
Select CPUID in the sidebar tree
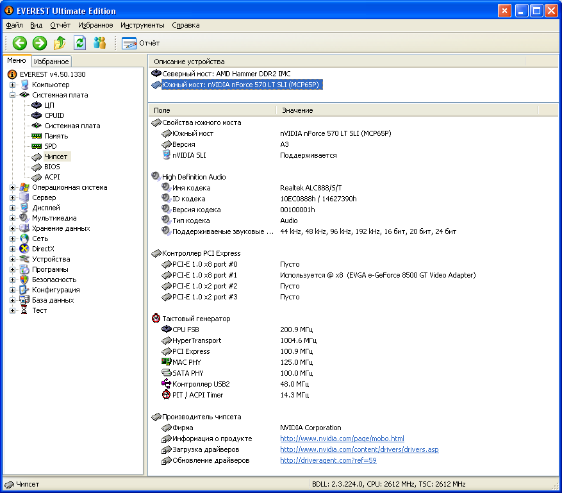[54, 115]
